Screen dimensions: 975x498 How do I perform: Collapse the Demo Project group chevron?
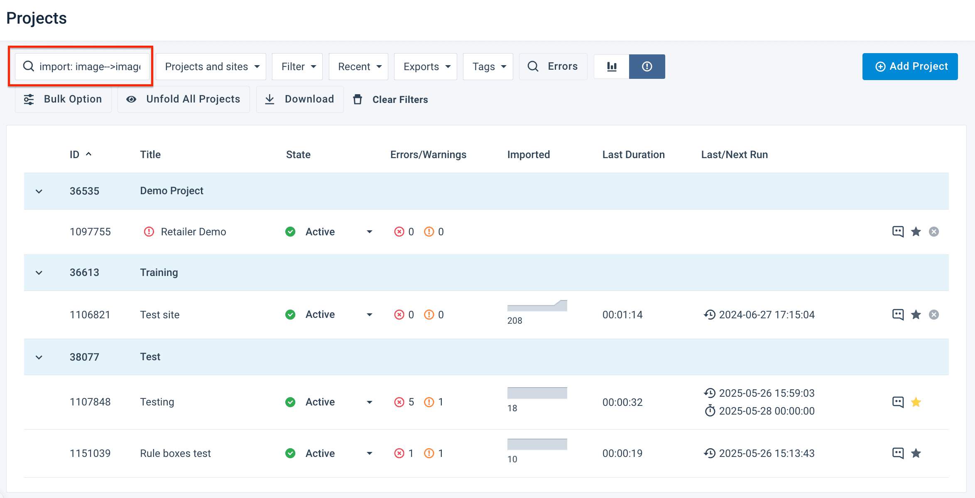click(39, 191)
